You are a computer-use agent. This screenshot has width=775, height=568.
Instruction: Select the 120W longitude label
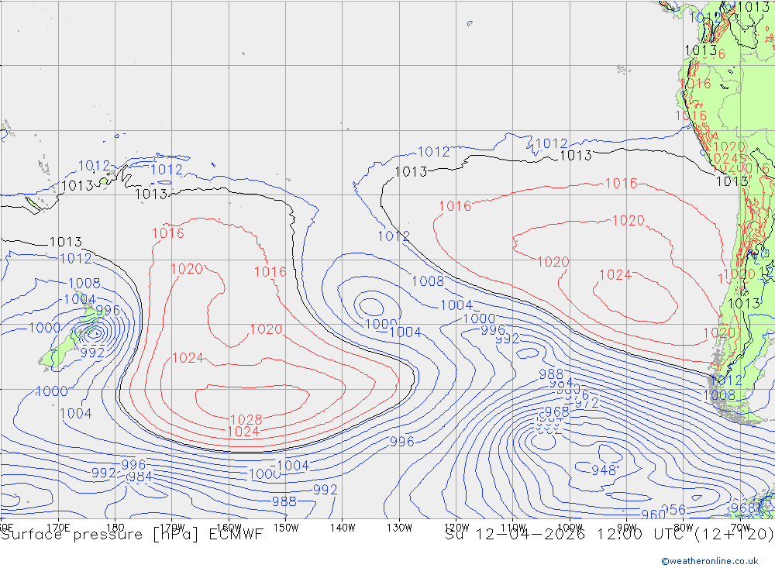(456, 528)
